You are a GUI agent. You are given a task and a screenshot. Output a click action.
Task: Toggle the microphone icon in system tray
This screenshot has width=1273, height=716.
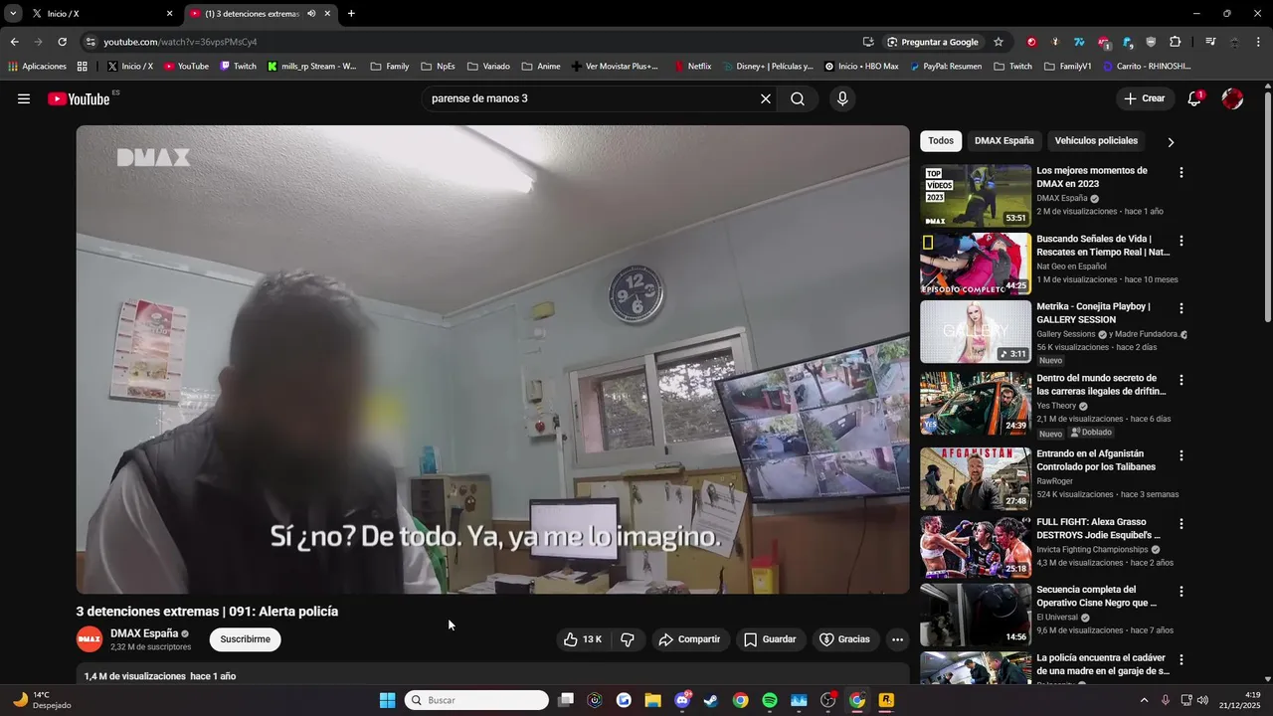(x=1166, y=700)
